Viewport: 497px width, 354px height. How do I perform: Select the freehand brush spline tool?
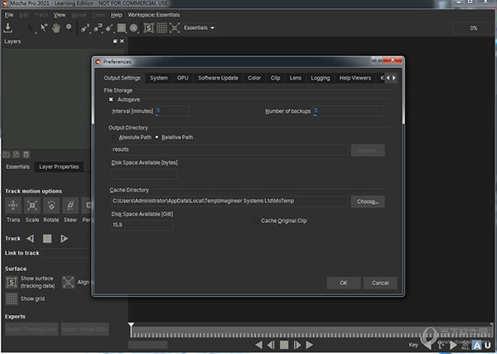(109, 28)
